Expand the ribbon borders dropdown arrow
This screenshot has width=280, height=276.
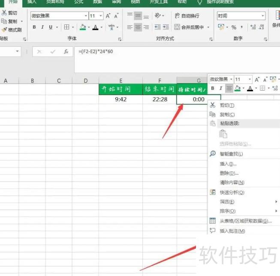click(73, 27)
